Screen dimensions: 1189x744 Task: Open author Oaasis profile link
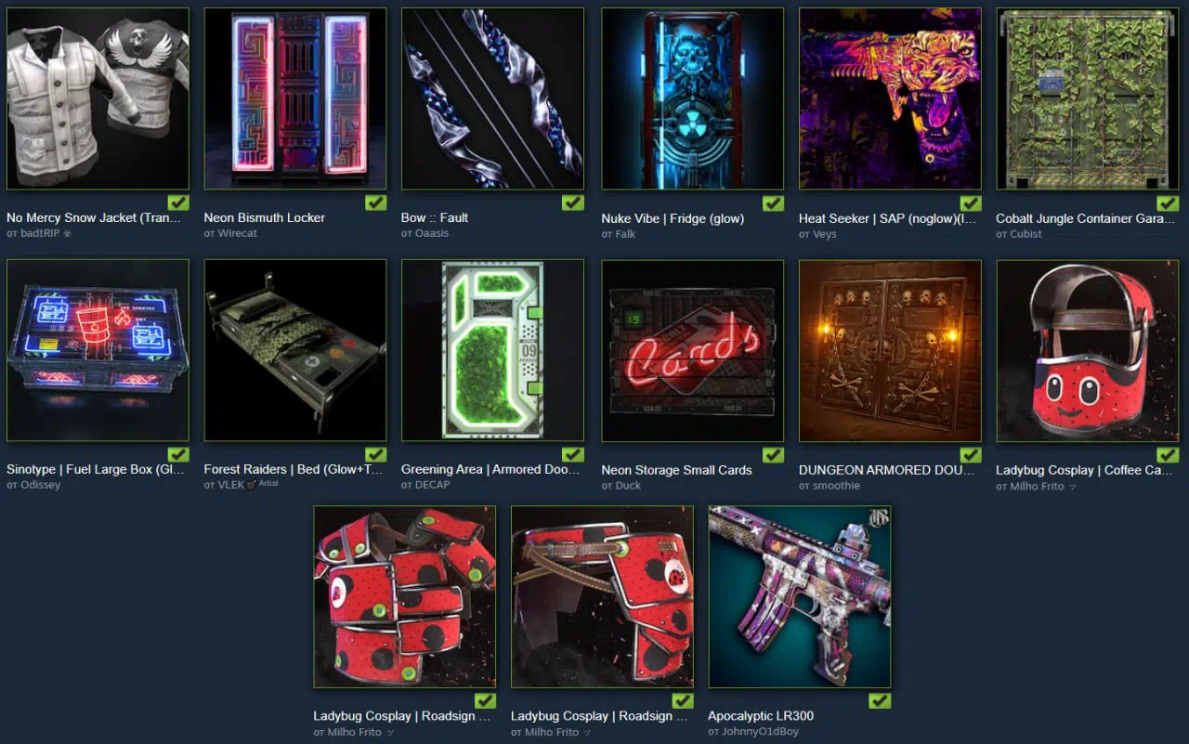431,233
